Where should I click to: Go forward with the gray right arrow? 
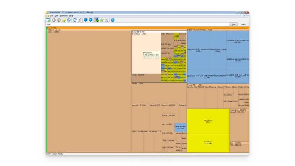pos(59,20)
